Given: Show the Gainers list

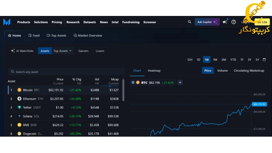Looking at the screenshot, I should coord(83,51).
